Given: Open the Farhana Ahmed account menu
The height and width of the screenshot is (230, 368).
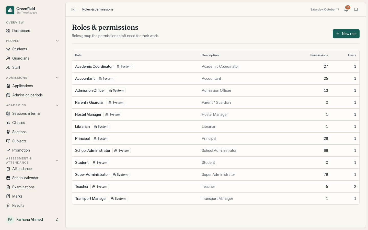Looking at the screenshot, I should point(33,220).
